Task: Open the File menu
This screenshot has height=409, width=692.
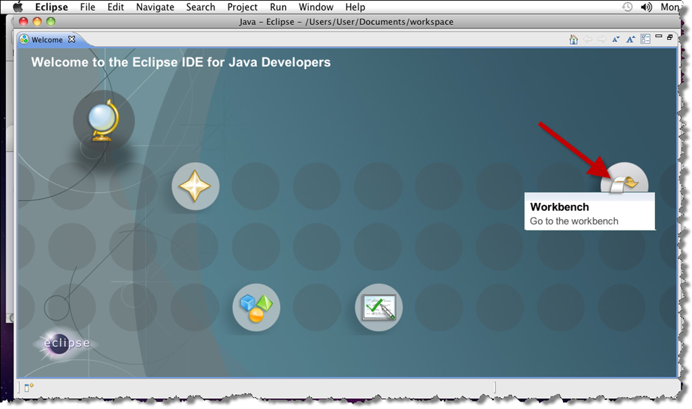Action: (87, 7)
